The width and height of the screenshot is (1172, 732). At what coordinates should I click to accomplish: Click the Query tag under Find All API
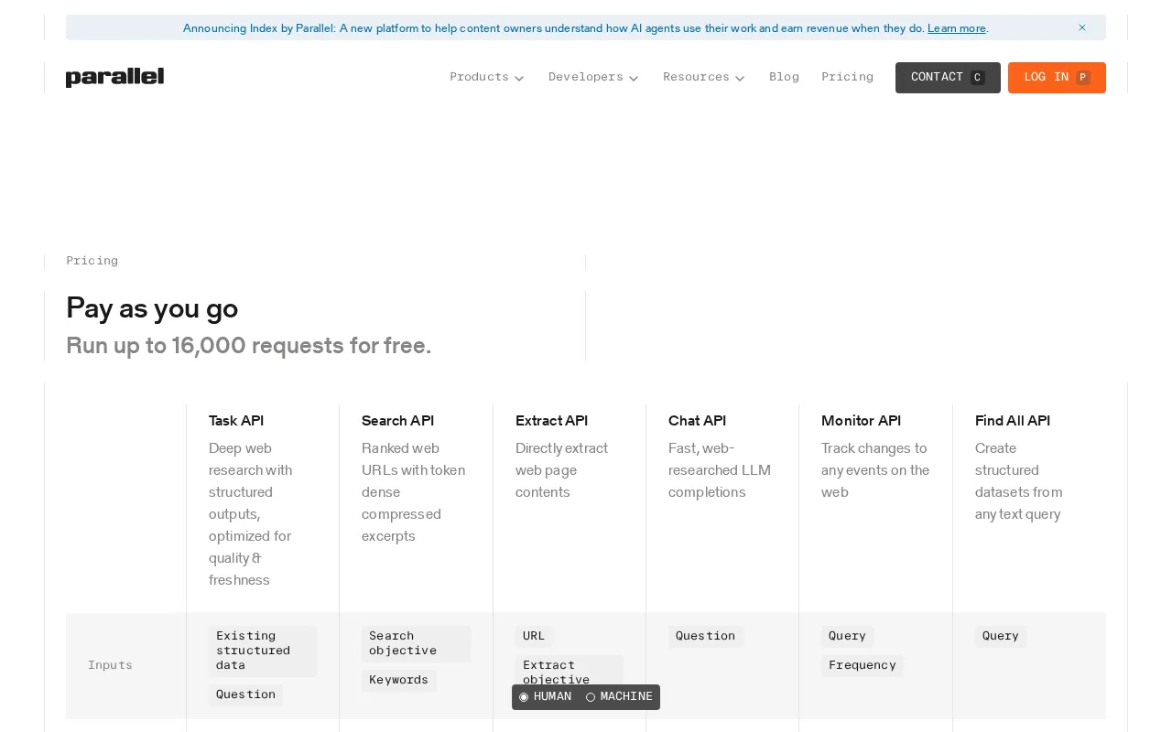[x=1001, y=636]
